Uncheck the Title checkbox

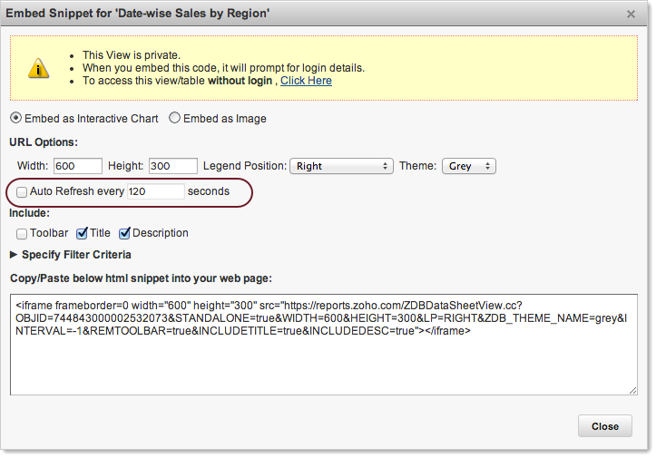82,233
